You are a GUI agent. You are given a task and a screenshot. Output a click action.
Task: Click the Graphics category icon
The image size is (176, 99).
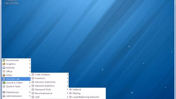(x=4, y=64)
